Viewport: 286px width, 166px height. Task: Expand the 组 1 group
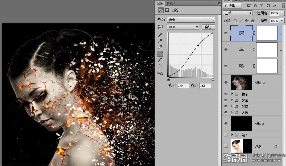(x=232, y=135)
